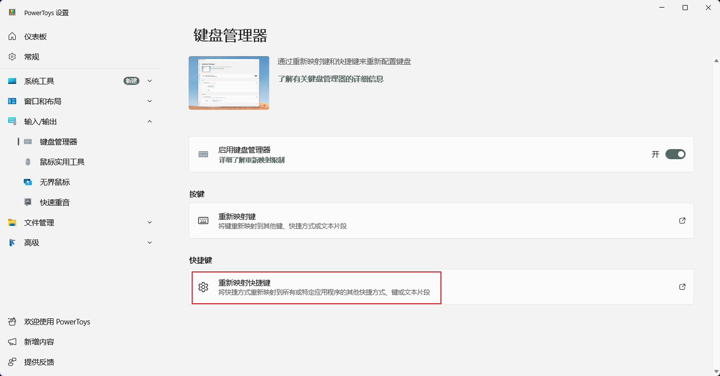
Task: Click the General (常规) gear icon
Action: click(x=12, y=57)
